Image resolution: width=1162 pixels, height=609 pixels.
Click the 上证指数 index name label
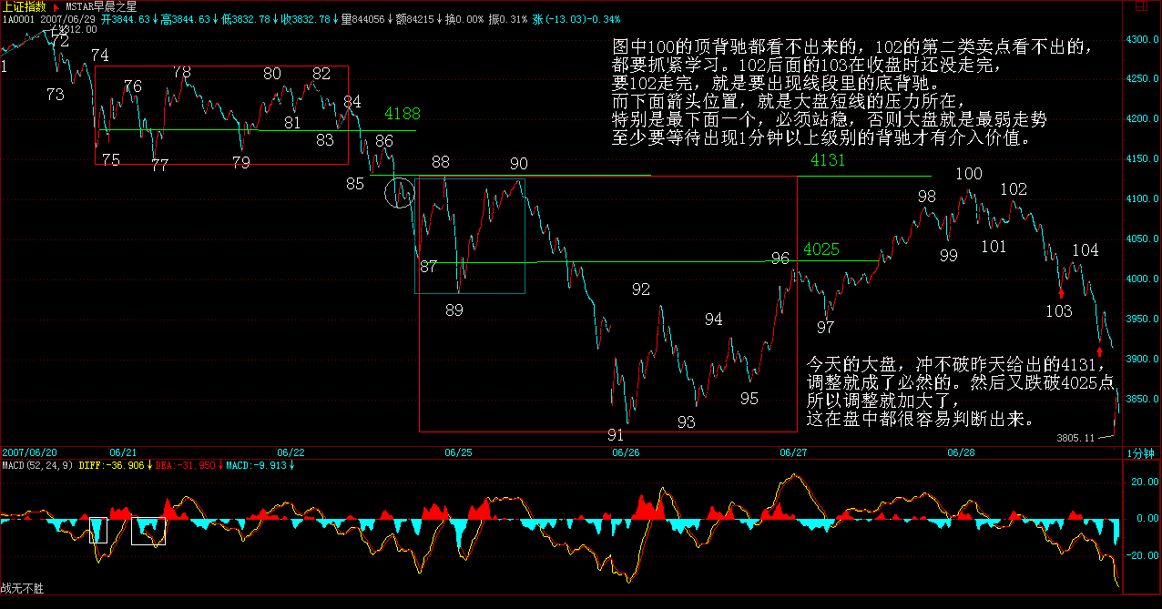tap(25, 5)
